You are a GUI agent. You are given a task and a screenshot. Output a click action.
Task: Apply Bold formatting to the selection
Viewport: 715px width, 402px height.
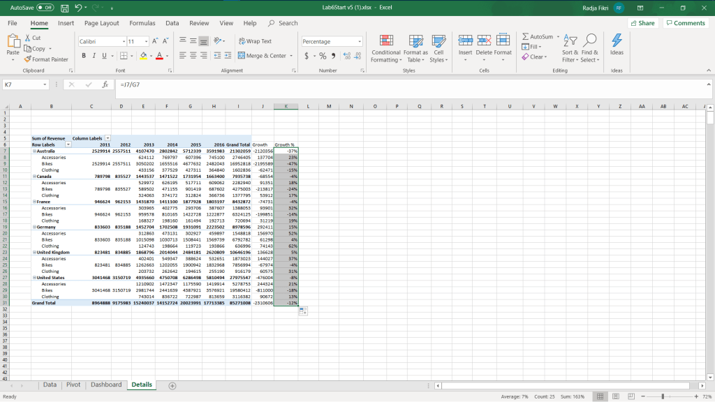pyautogui.click(x=84, y=56)
